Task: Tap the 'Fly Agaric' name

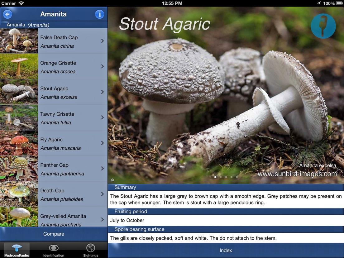Action: click(x=51, y=140)
